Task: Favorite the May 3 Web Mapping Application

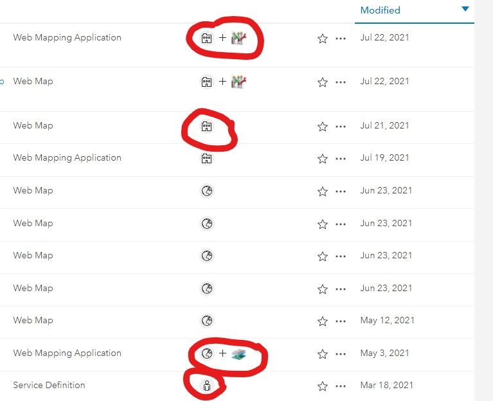Action: tap(323, 354)
